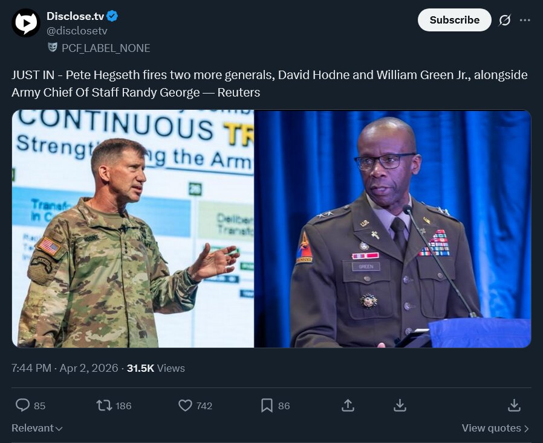This screenshot has height=443, width=543.
Task: Click the first download arrow icon
Action: [x=400, y=406]
